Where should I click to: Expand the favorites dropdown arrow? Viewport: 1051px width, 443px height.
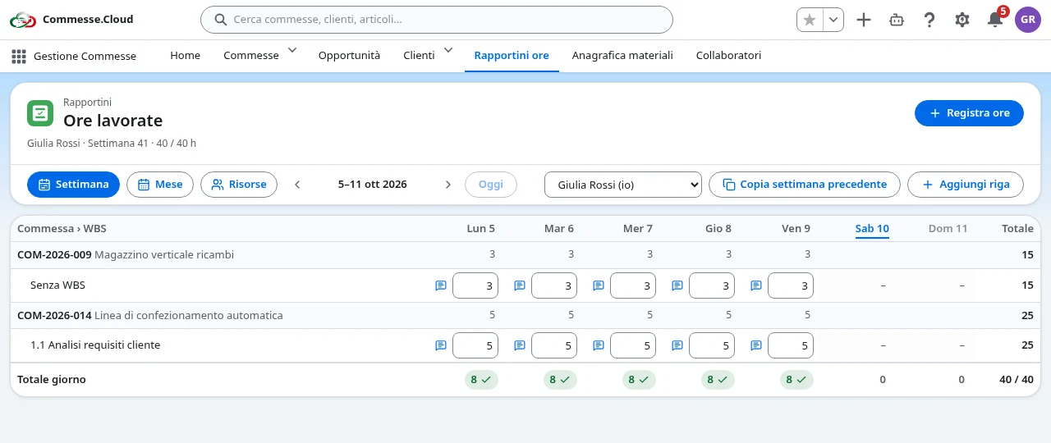(833, 20)
